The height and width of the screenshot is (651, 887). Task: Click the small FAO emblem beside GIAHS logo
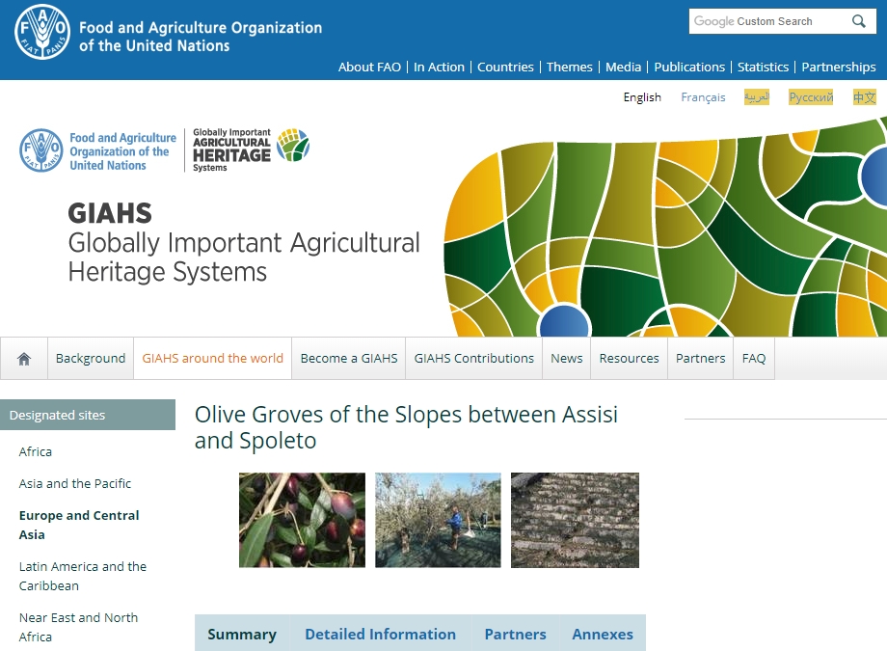40,150
